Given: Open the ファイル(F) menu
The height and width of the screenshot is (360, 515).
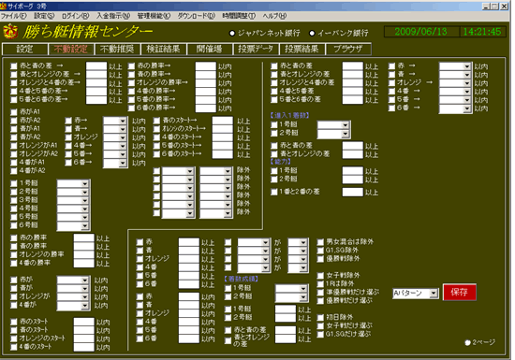Looking at the screenshot, I should 13,16.
